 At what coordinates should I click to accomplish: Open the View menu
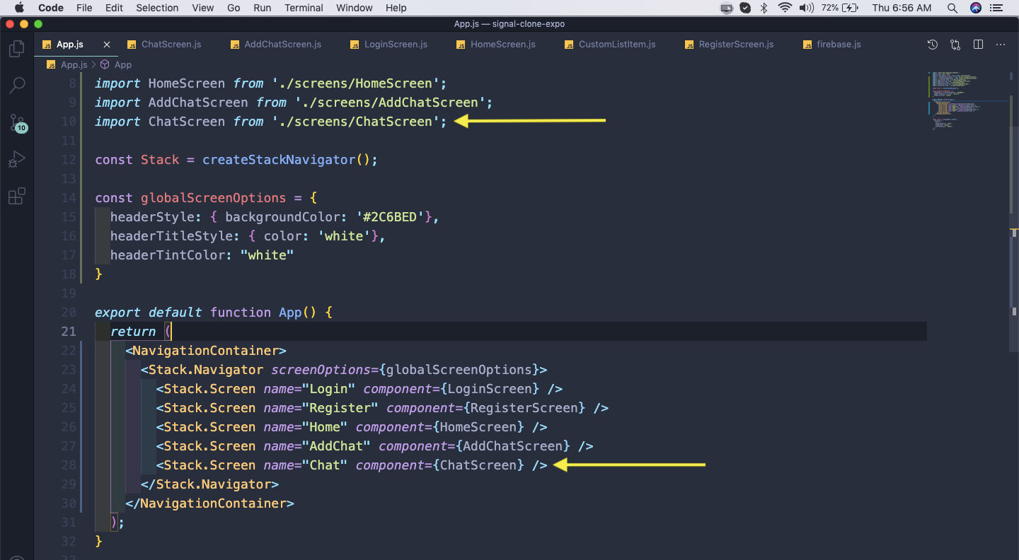203,8
